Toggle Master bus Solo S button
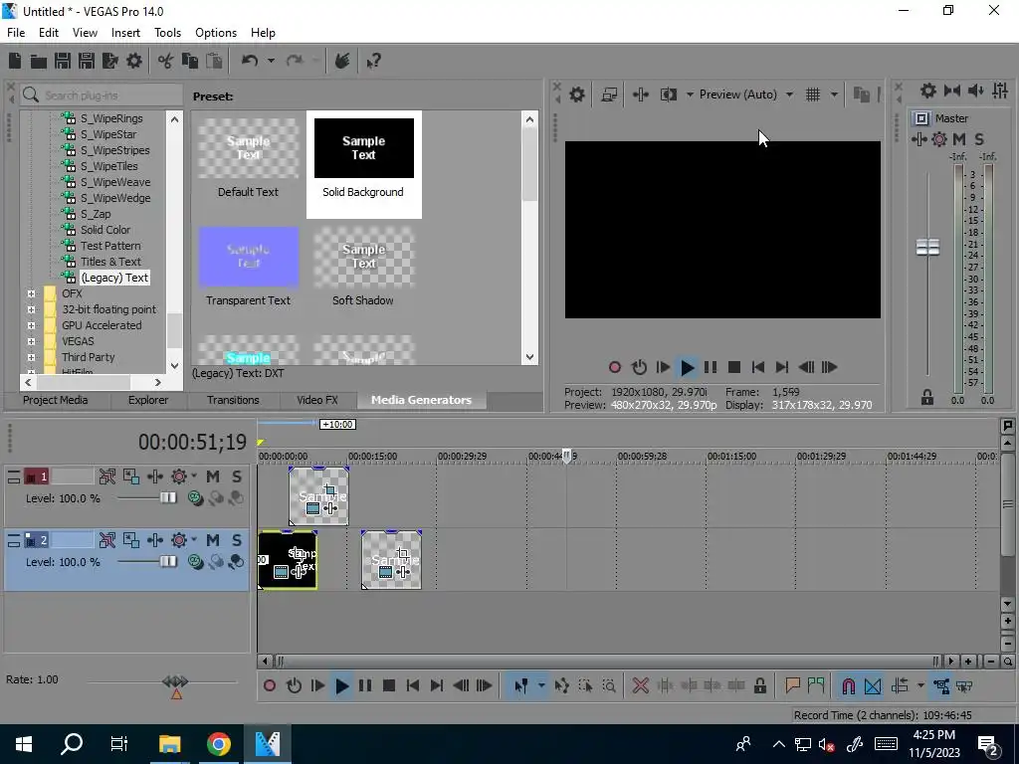The height and width of the screenshot is (764, 1019). tap(979, 139)
